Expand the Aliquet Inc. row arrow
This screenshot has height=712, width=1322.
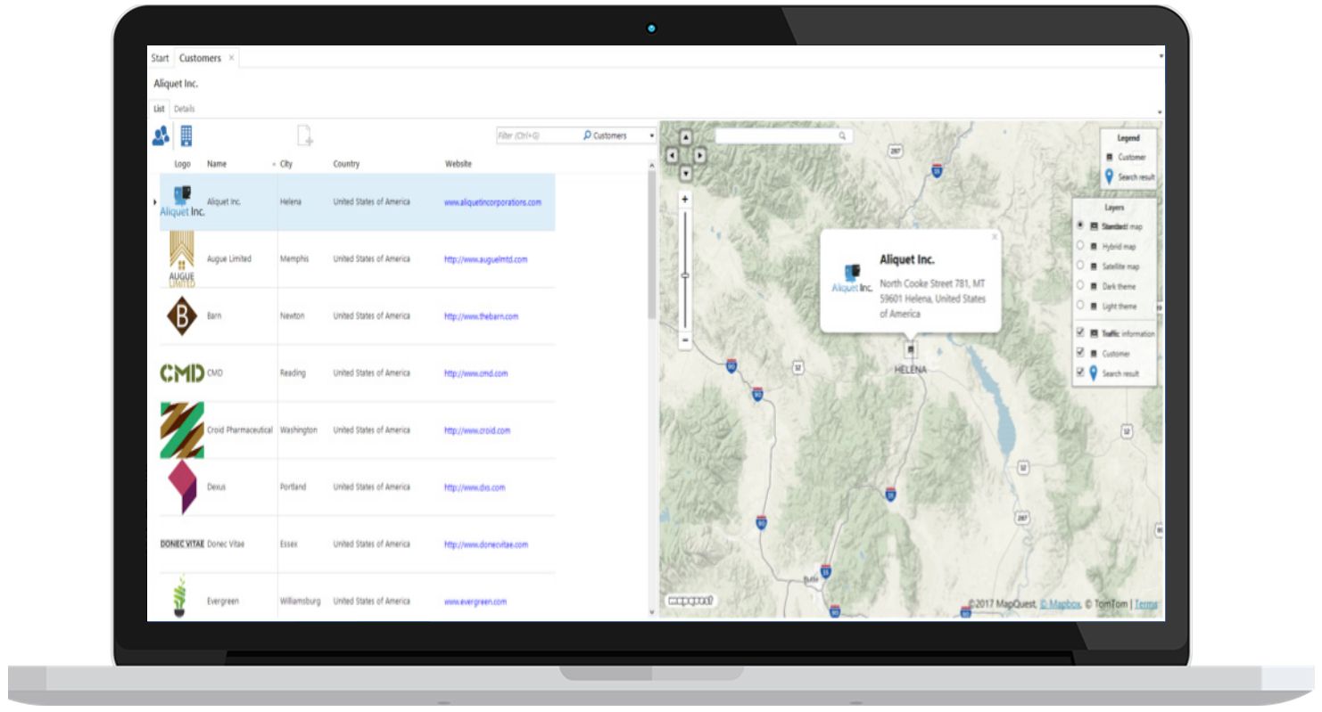pyautogui.click(x=155, y=202)
